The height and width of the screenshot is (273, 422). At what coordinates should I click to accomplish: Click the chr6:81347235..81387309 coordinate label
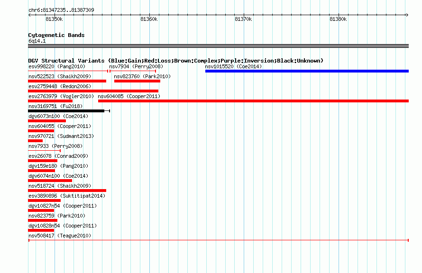(x=61, y=10)
